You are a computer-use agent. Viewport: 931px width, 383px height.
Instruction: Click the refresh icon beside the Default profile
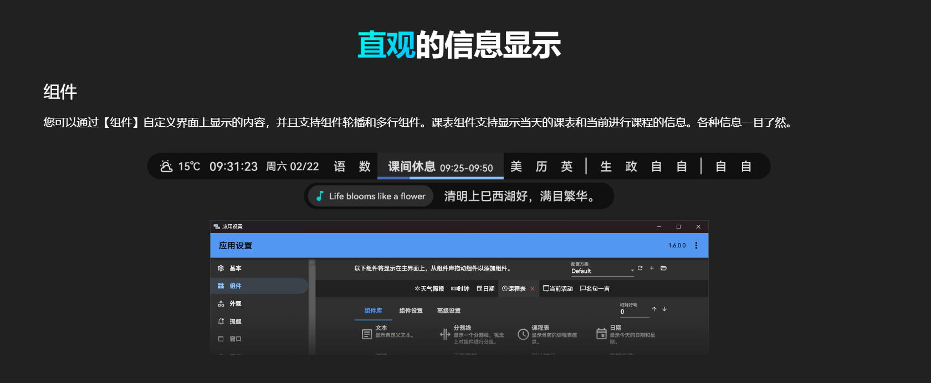pos(640,268)
